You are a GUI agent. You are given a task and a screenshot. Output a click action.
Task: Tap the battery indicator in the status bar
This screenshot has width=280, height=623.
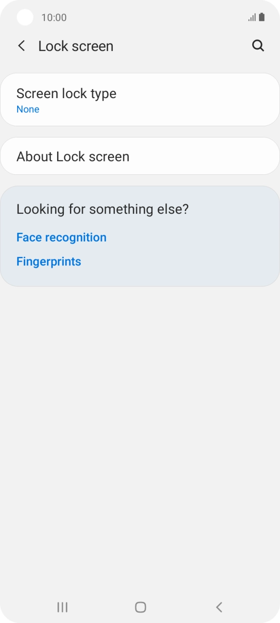pyautogui.click(x=262, y=17)
